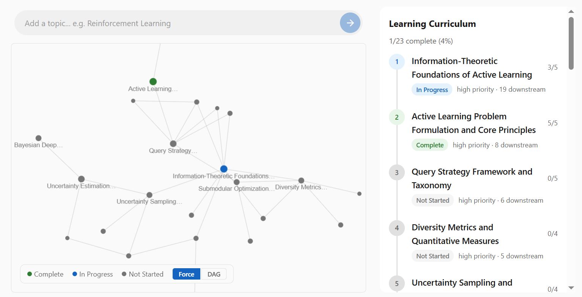Select Query Strategy Framework and Taxonomy item
Viewport: 582px width, 297px height.
pyautogui.click(x=472, y=178)
